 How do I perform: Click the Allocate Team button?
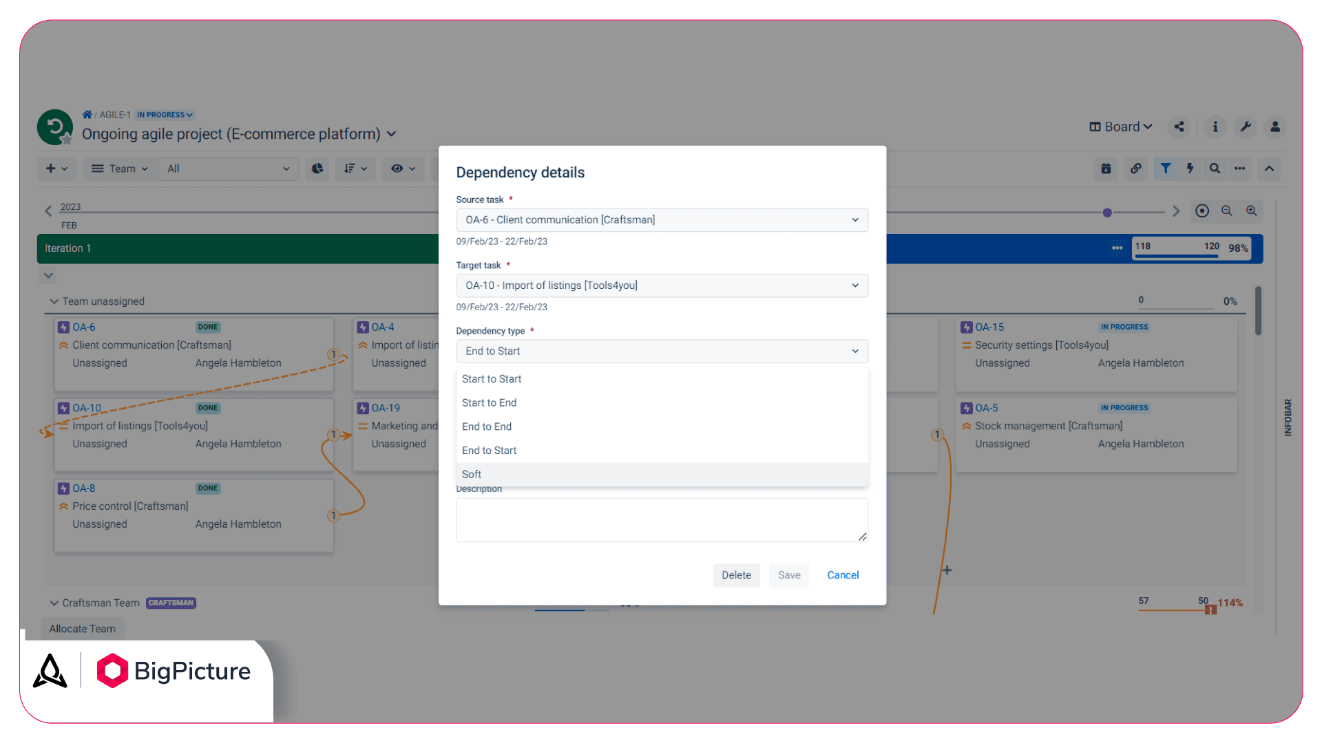82,629
